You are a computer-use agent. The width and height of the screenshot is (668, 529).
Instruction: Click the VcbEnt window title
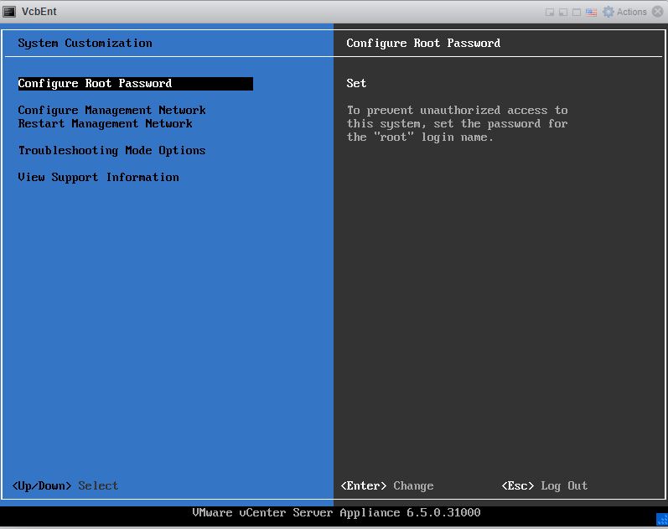(39, 12)
